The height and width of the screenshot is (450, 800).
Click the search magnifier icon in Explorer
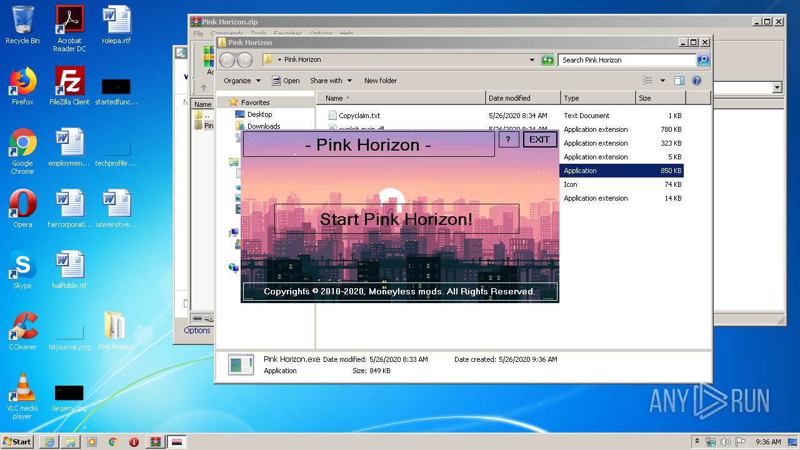point(703,60)
